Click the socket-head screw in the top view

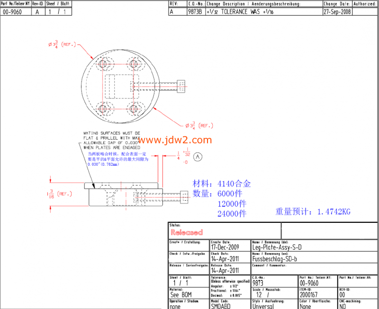[x=159, y=87]
